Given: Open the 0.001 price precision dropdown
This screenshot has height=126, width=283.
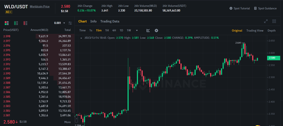Looking at the screenshot, I should [59, 23].
